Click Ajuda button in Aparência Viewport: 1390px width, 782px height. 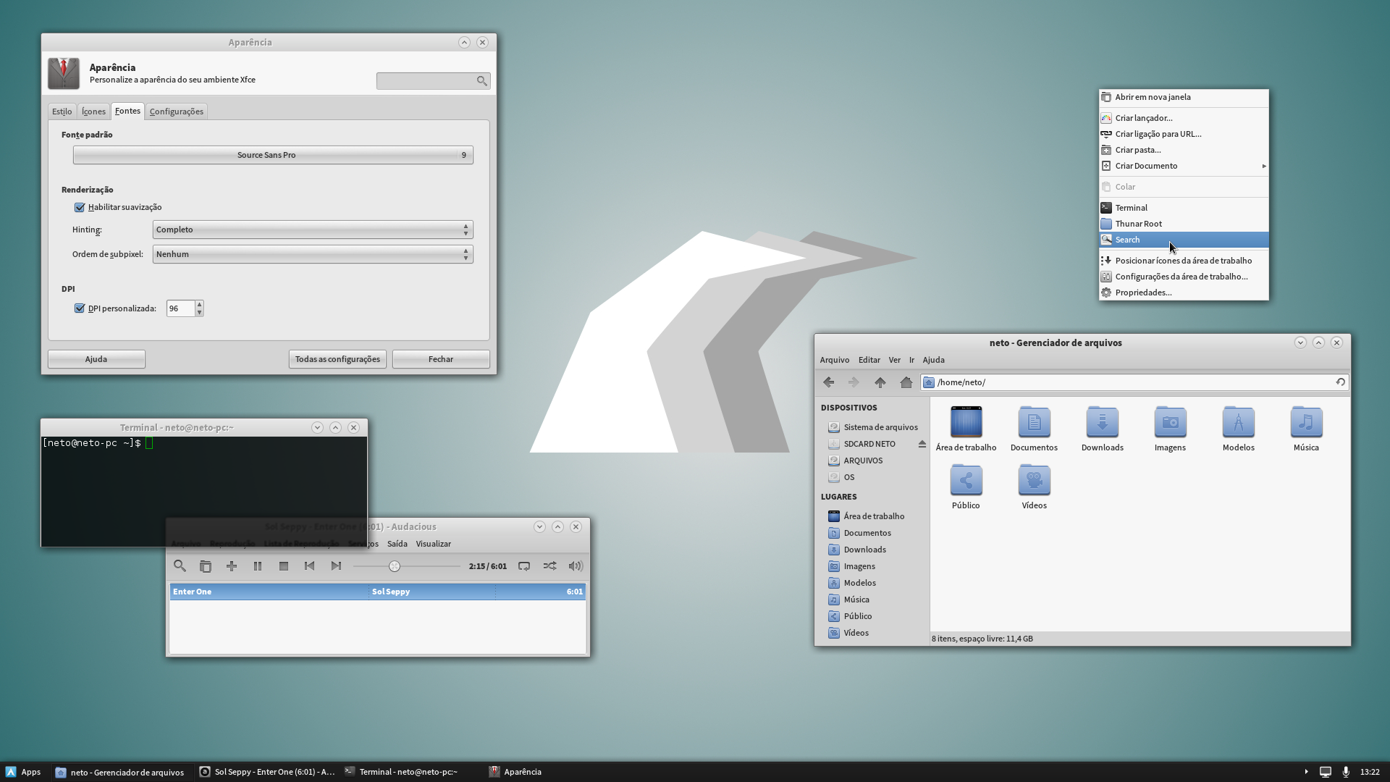click(96, 359)
